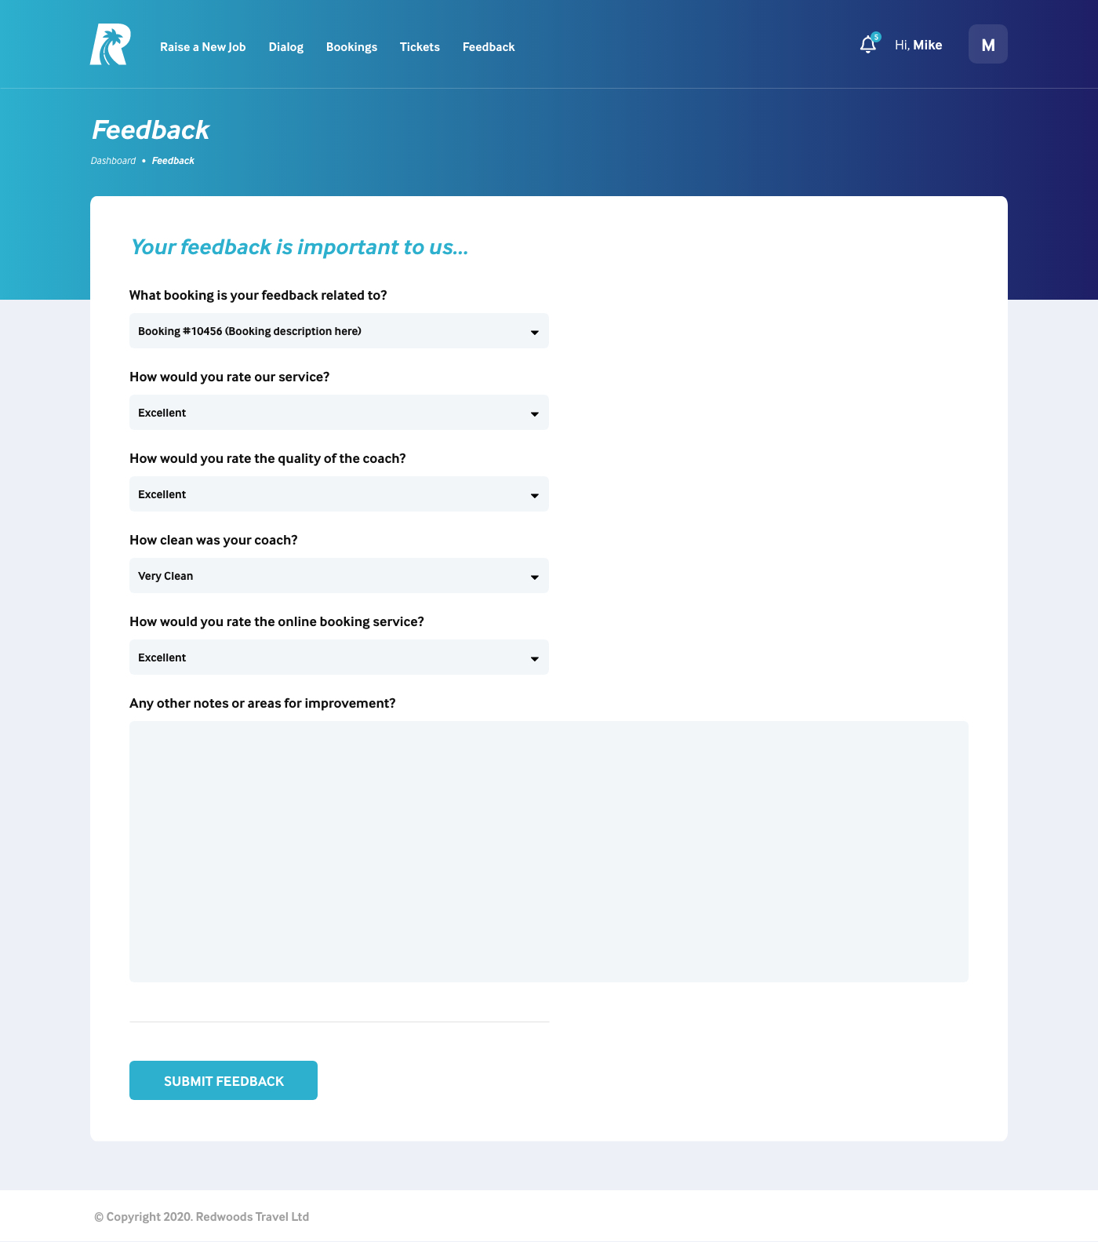Screen dimensions: 1098x1242
Task: Expand the coach cleanliness dropdown
Action: [x=339, y=576]
